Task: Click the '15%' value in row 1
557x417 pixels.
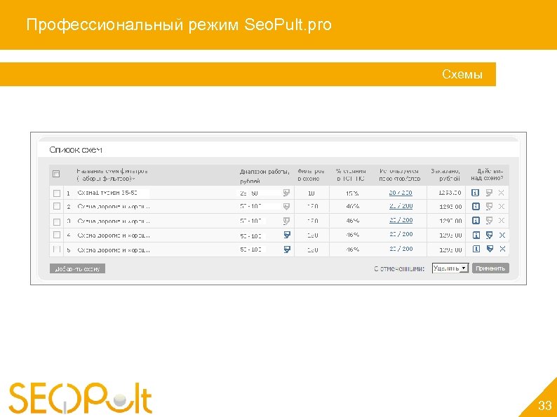Action: [352, 193]
